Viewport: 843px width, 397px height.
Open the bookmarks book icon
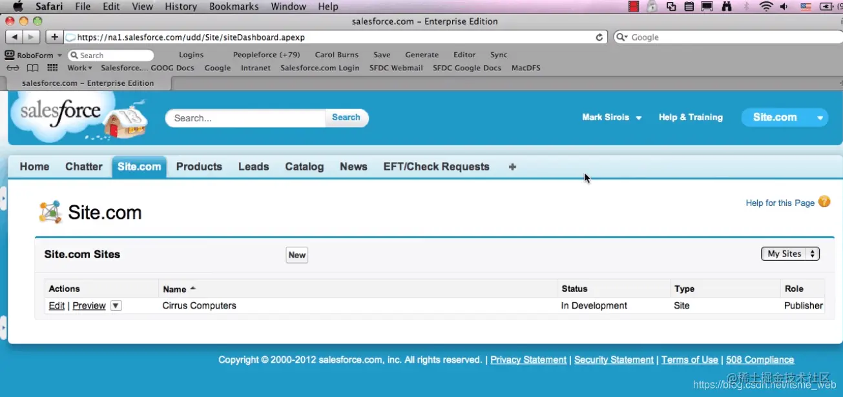pyautogui.click(x=32, y=68)
